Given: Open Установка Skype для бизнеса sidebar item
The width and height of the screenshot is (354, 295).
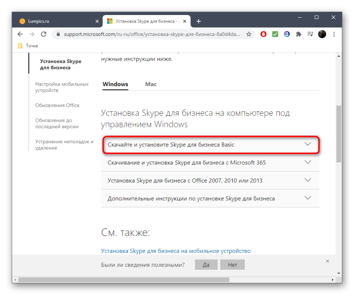Looking at the screenshot, I should [61, 65].
